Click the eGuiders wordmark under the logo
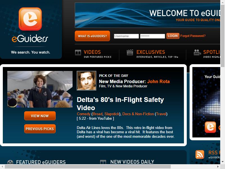 coord(30,39)
